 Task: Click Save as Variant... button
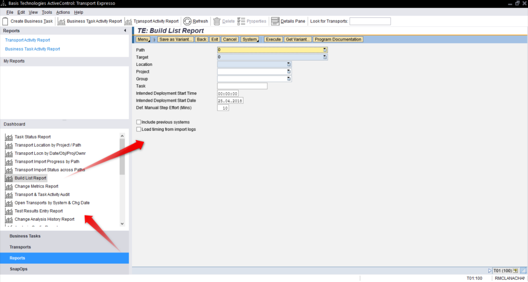(176, 40)
